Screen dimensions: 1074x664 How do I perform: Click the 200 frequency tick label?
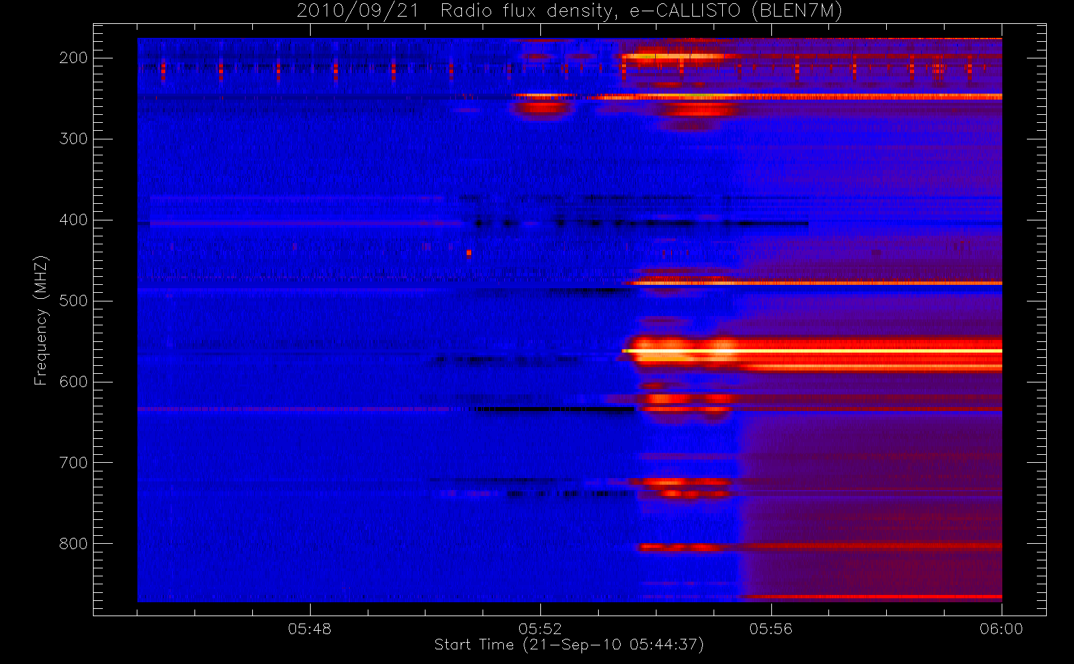tap(74, 58)
